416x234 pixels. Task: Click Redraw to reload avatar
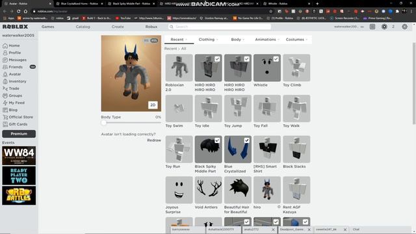(154, 140)
